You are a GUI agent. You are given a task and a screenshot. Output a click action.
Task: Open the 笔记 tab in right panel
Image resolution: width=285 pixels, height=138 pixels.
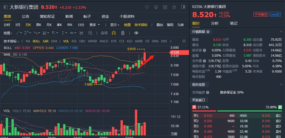coord(234,23)
